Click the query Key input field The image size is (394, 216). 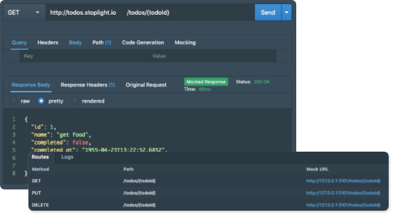click(84, 56)
